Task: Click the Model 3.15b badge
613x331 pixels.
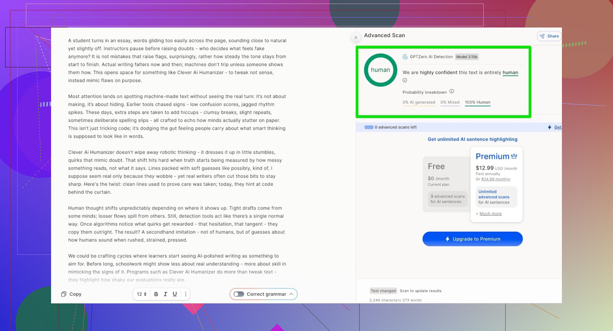Action: point(467,57)
